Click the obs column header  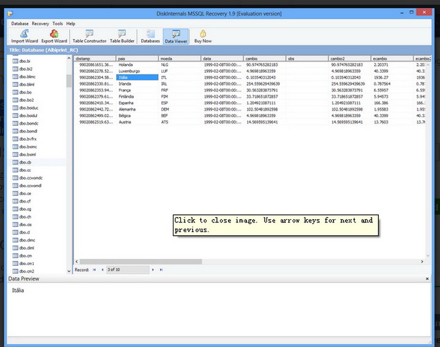(x=307, y=59)
